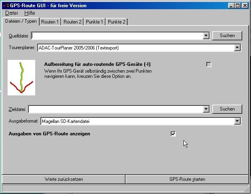Close the GPS-Route GUI window
The image size is (251, 194).
click(245, 6)
